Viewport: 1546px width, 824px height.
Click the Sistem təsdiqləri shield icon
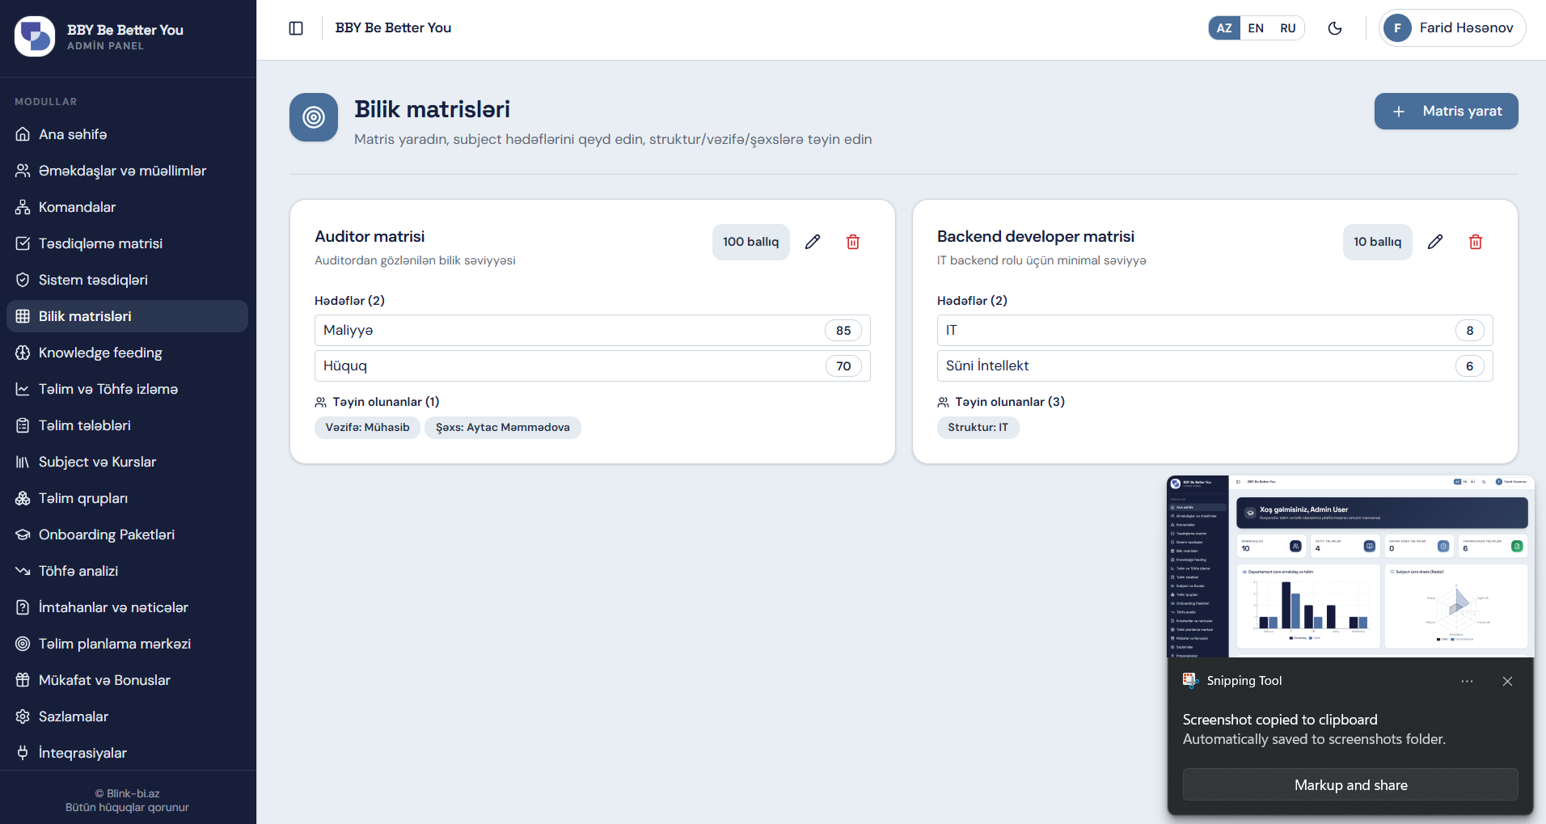[x=23, y=280]
